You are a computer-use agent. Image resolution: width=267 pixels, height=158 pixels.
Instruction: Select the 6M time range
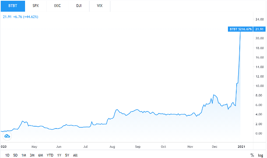pyautogui.click(x=41, y=155)
